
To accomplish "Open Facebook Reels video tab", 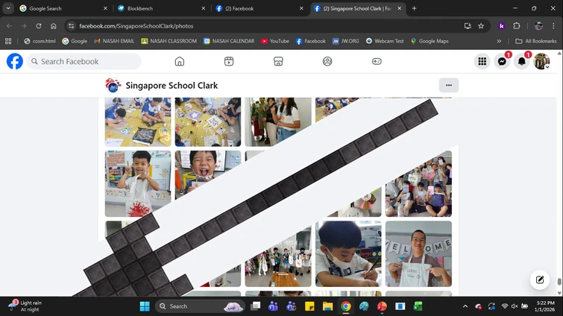I will point(229,61).
